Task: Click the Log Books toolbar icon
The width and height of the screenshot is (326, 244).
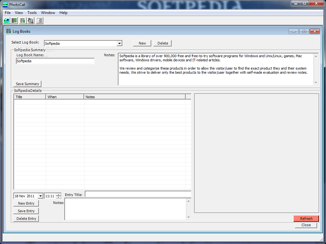Action: (x=23, y=21)
